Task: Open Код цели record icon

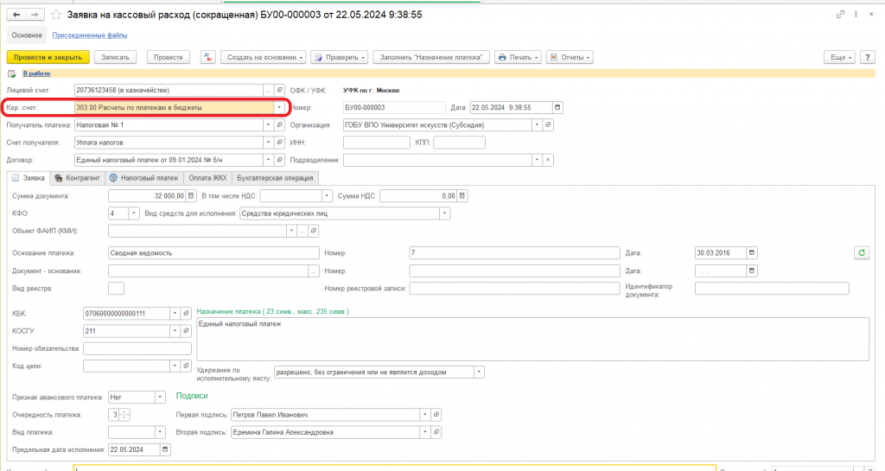Action: point(186,366)
